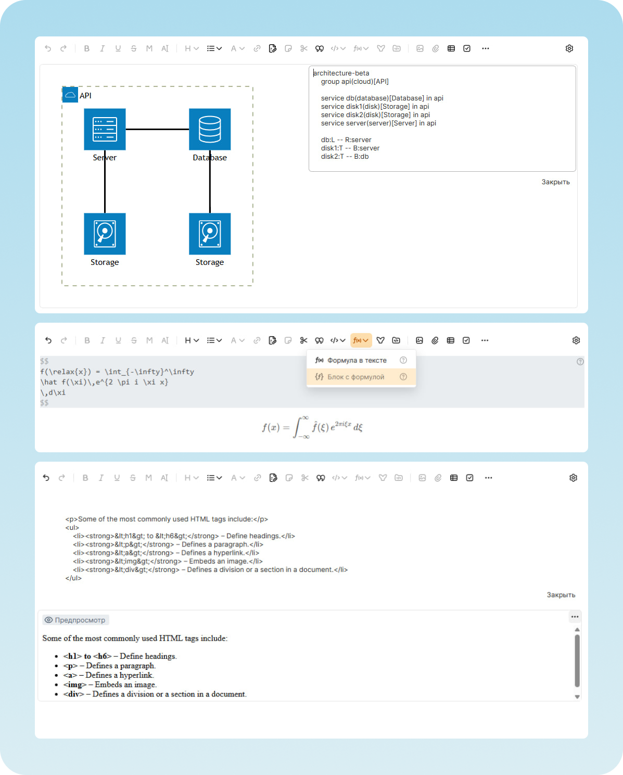Click the paperclip attachment icon in middle toolbar
Image resolution: width=623 pixels, height=775 pixels.
point(435,340)
